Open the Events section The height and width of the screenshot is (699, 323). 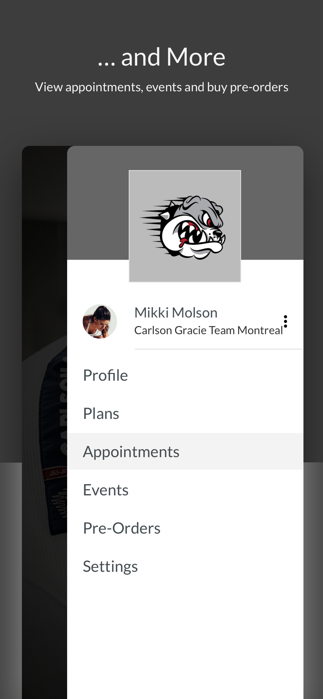(185, 490)
